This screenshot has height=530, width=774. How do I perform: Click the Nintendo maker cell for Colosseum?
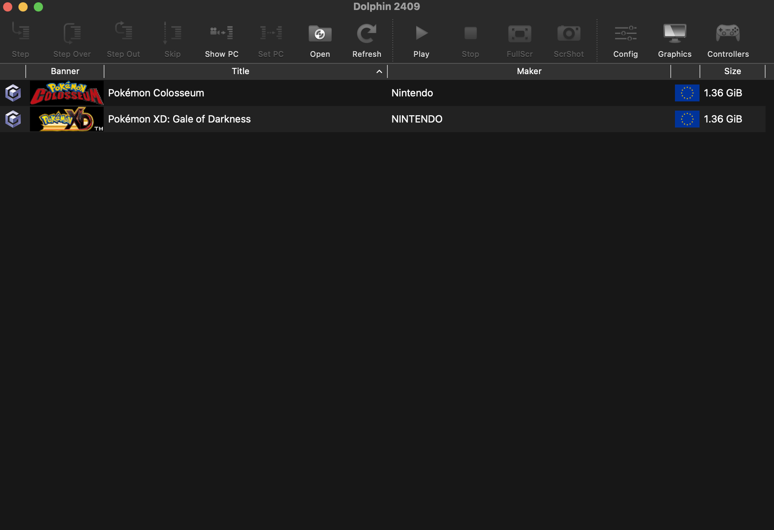point(412,93)
